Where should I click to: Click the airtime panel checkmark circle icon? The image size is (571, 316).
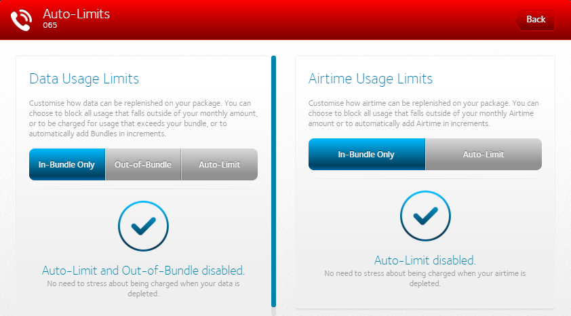coord(425,216)
